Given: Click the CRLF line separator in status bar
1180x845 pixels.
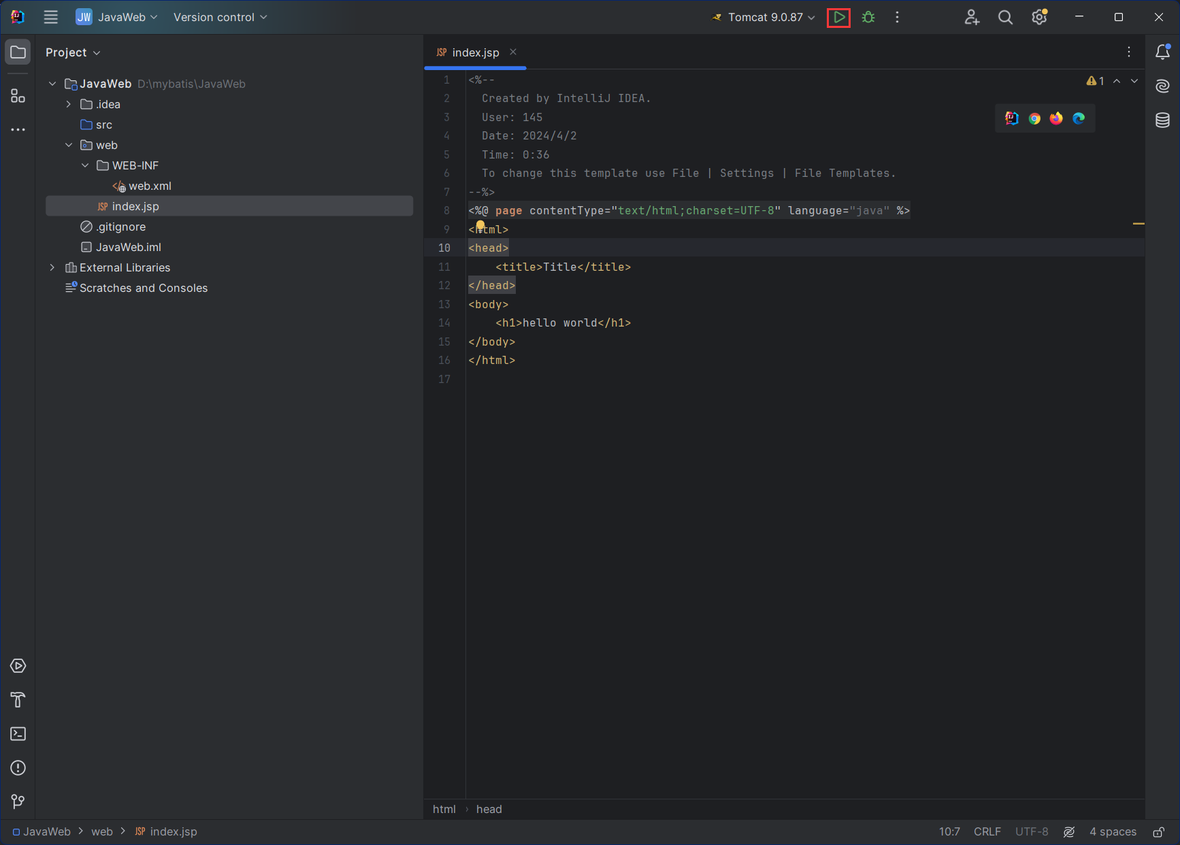Looking at the screenshot, I should 987,831.
